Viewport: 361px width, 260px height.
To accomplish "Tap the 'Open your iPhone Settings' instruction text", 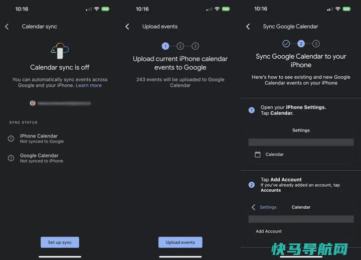I will [x=293, y=110].
